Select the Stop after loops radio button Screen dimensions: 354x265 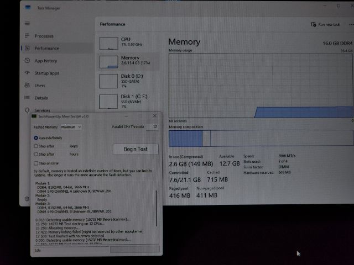click(35, 146)
